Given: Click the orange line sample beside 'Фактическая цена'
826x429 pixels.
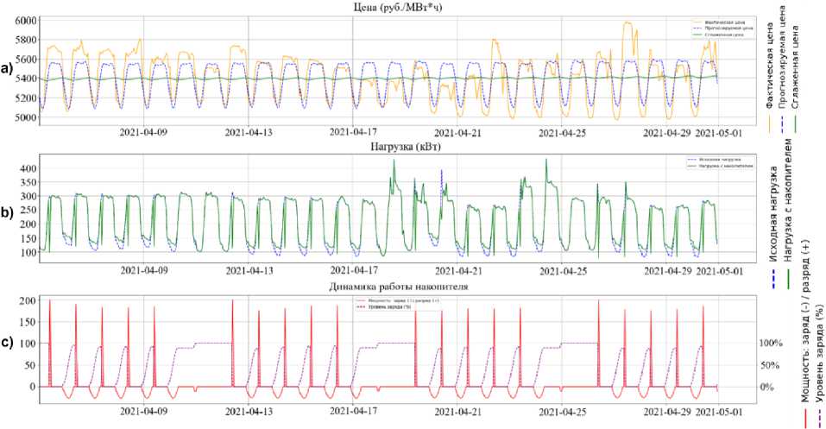Looking at the screenshot, I should (x=771, y=123).
